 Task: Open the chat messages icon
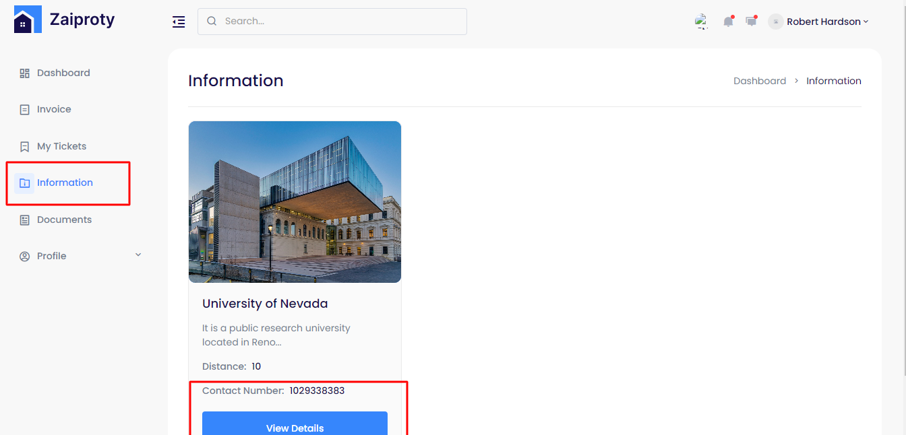pos(751,22)
